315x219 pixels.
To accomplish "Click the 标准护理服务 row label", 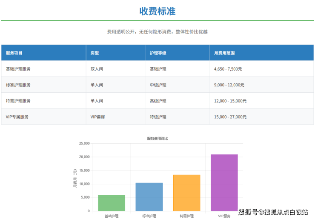I will 18,85.
